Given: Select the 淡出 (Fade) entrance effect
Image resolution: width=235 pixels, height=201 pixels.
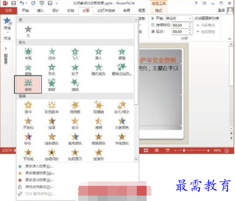Looking at the screenshot, I should coord(52,54).
